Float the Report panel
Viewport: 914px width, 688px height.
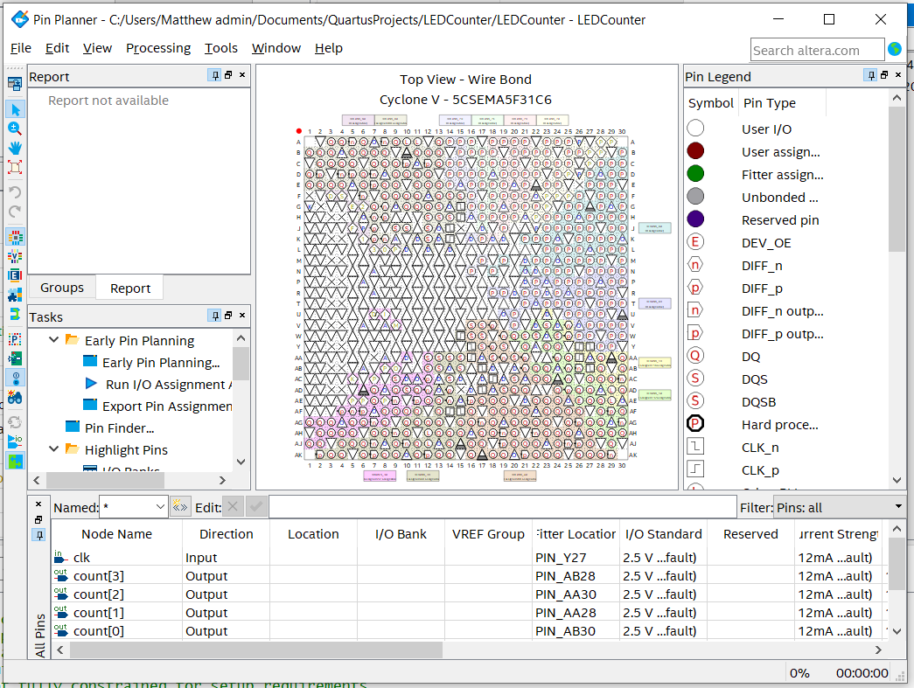228,75
